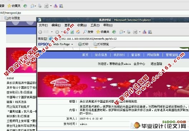The height and width of the screenshot is (131, 189).
Task: Click 打印预览 button in front window
Action: 101,44
